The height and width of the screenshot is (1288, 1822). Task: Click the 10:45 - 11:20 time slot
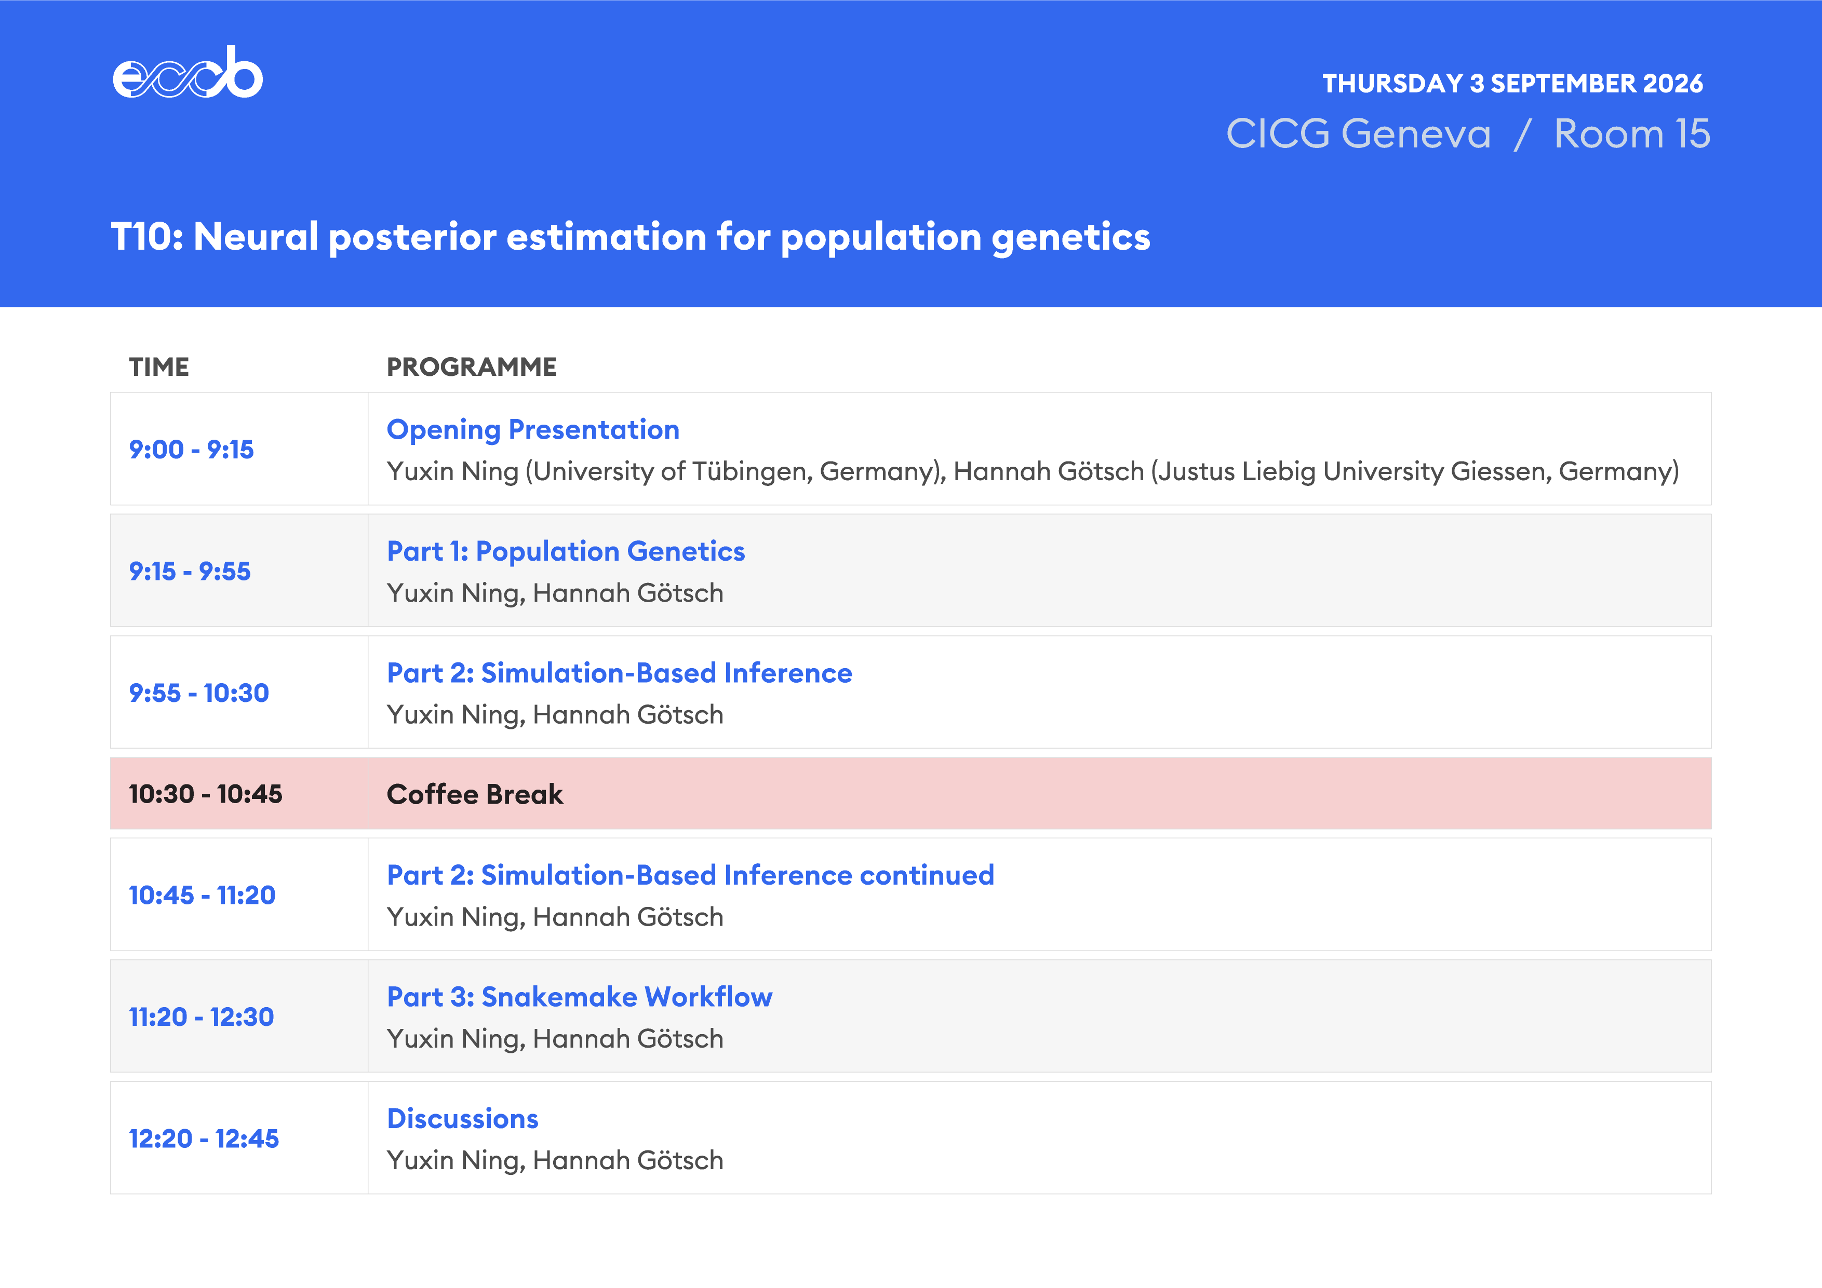[202, 894]
